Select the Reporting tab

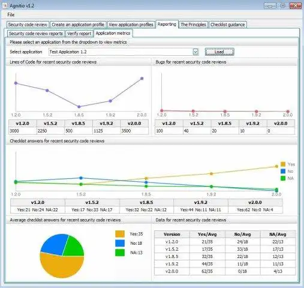(x=167, y=24)
